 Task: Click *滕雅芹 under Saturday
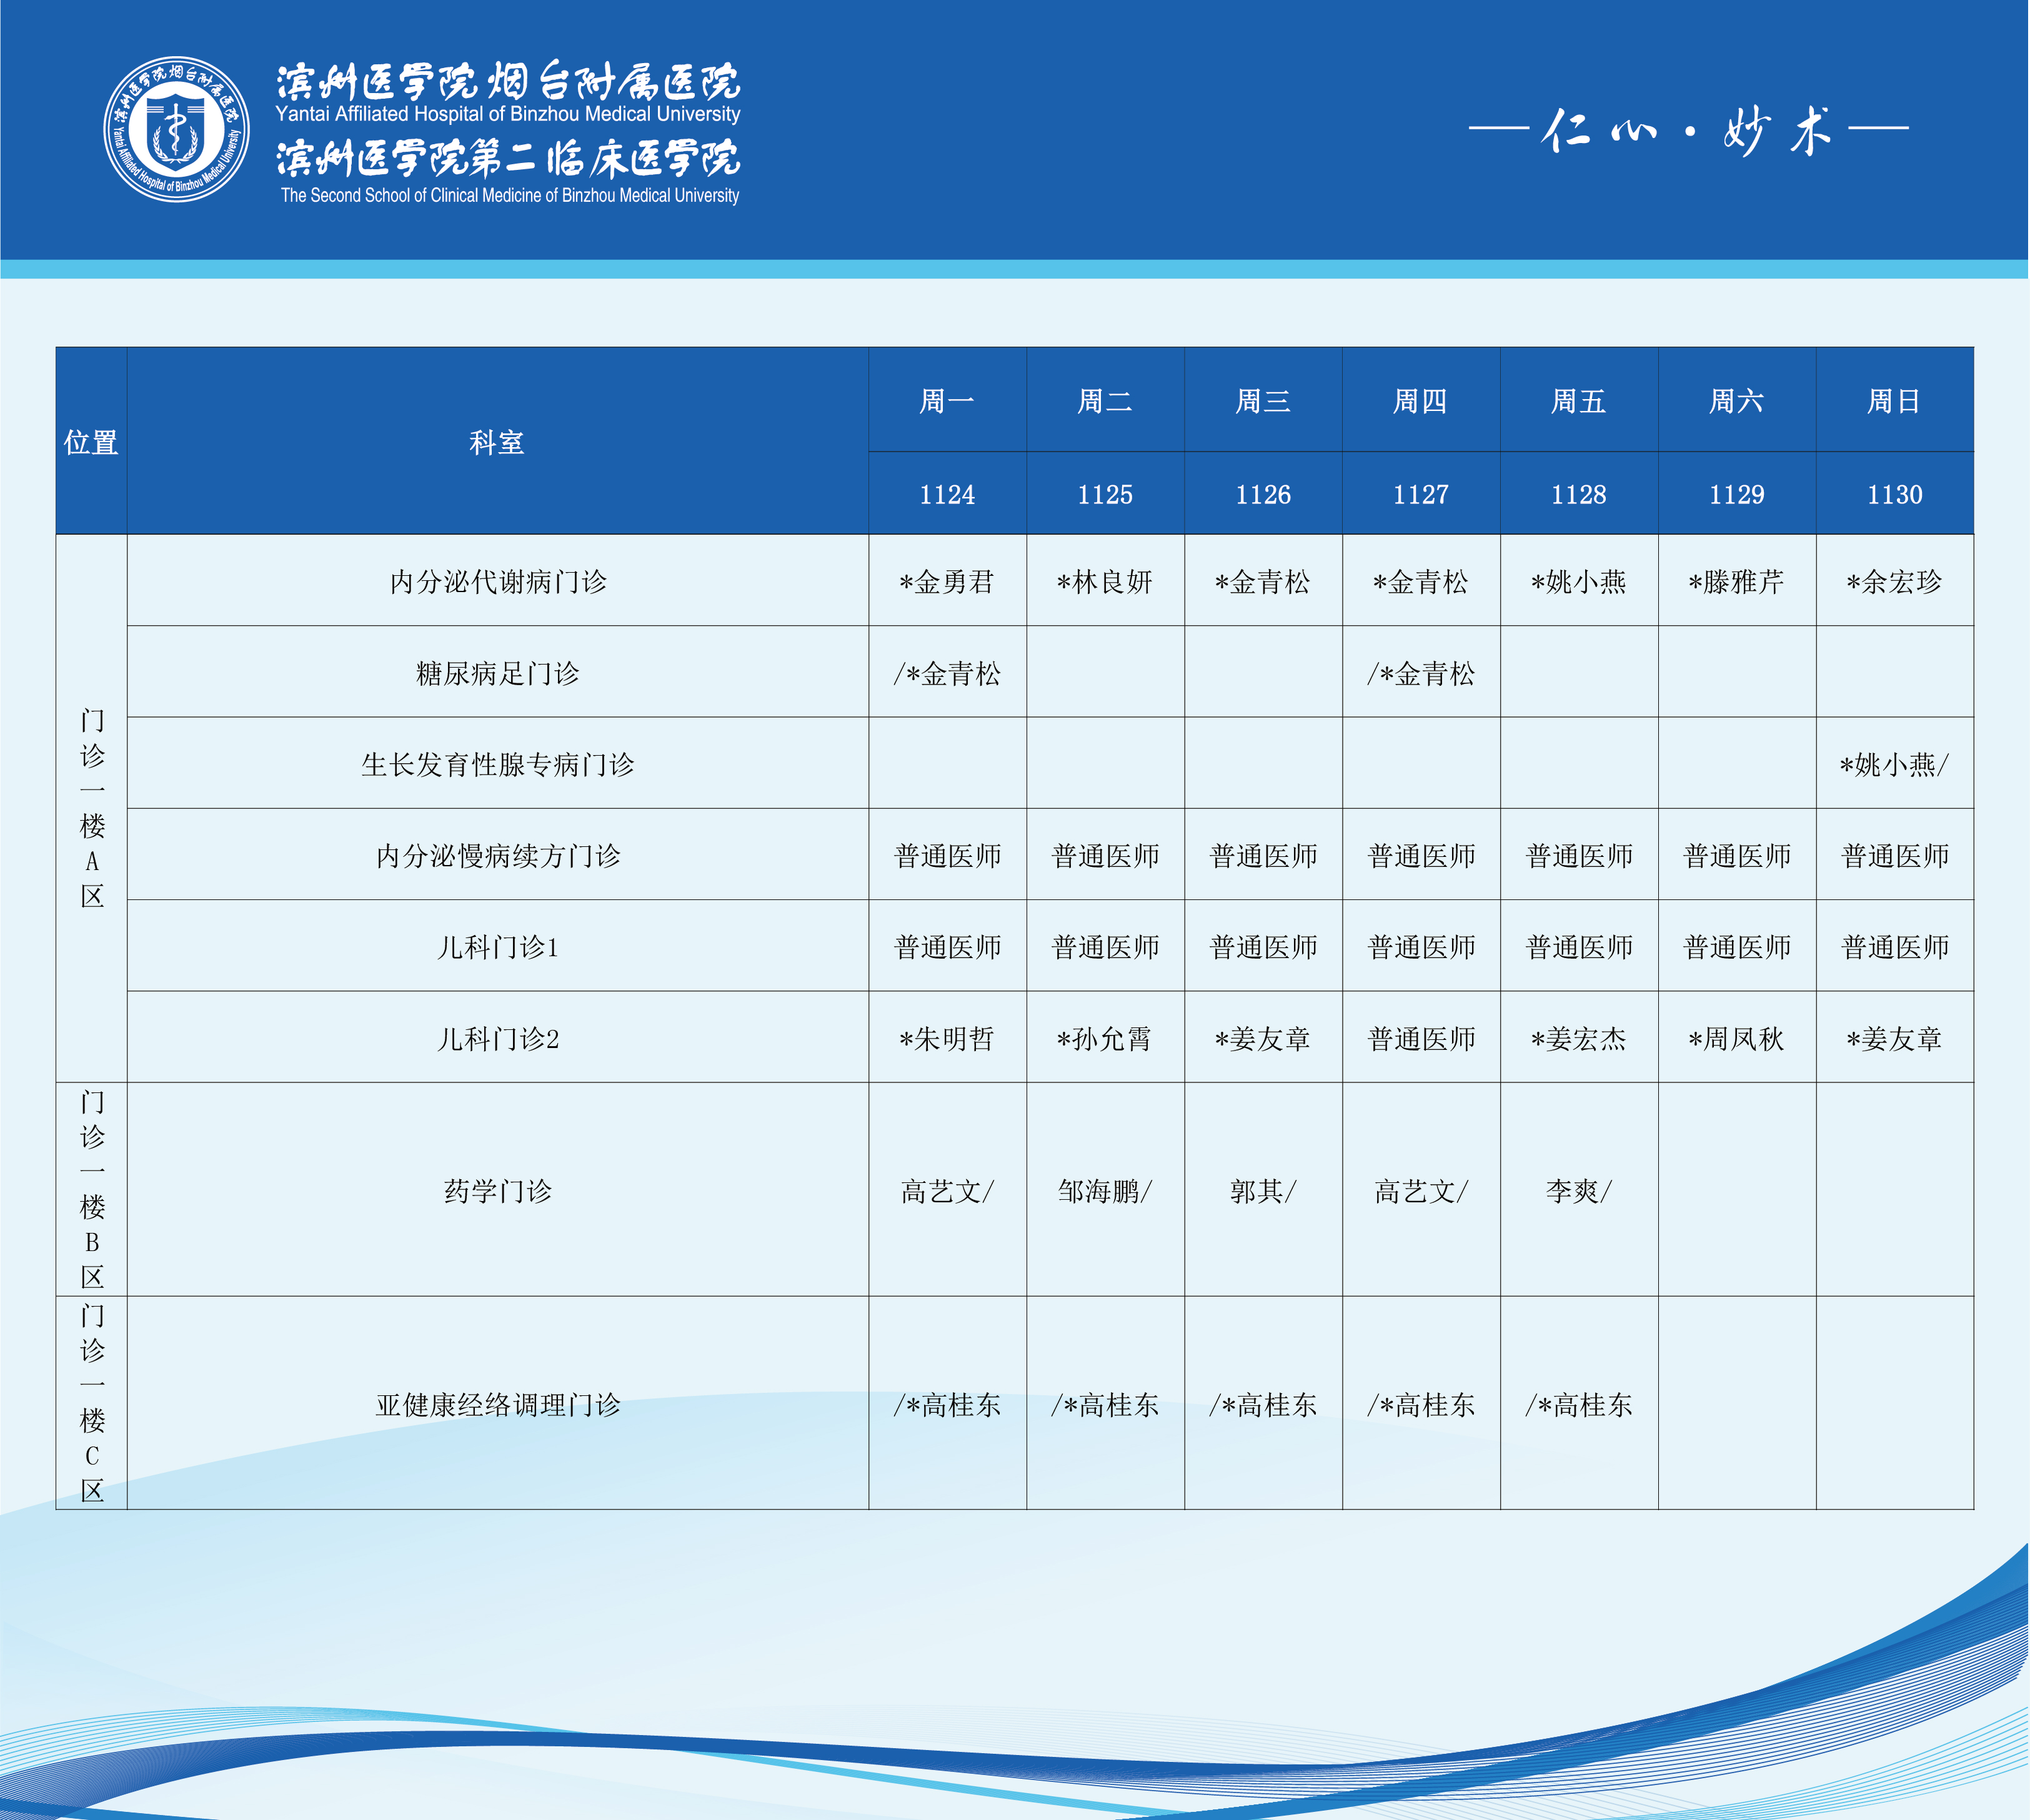point(1736,582)
